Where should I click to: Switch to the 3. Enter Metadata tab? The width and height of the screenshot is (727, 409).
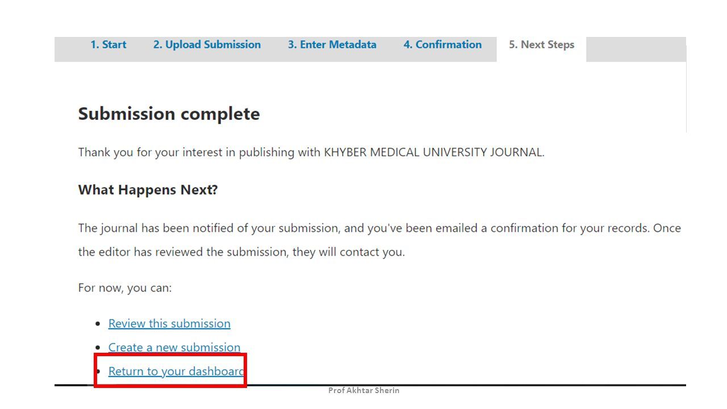[332, 44]
